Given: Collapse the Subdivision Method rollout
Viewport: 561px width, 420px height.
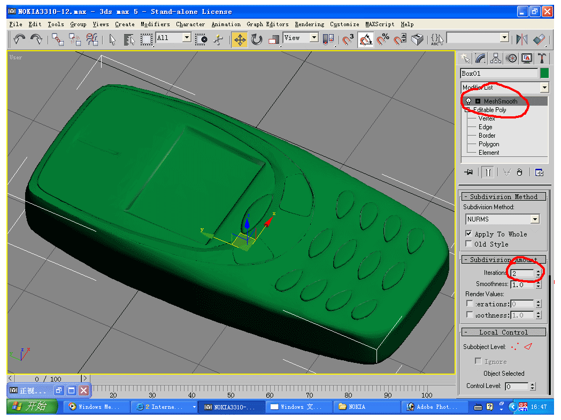Looking at the screenshot, I should tap(504, 197).
